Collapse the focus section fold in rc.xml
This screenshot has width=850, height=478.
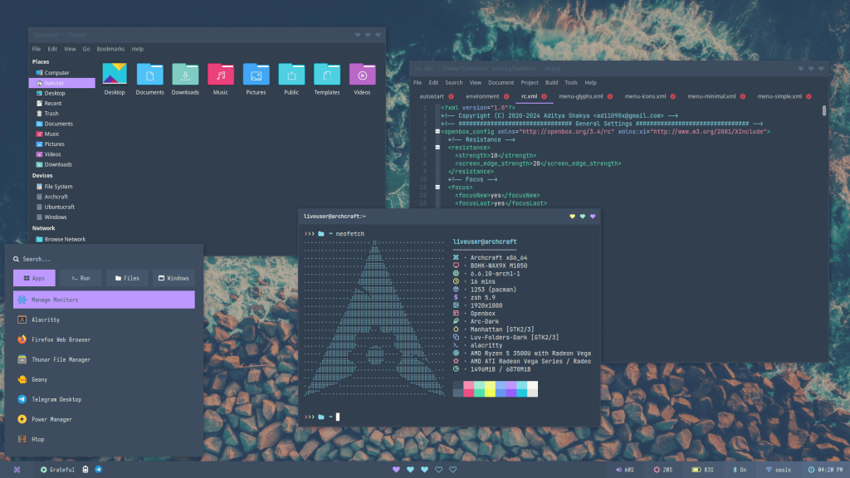click(436, 188)
